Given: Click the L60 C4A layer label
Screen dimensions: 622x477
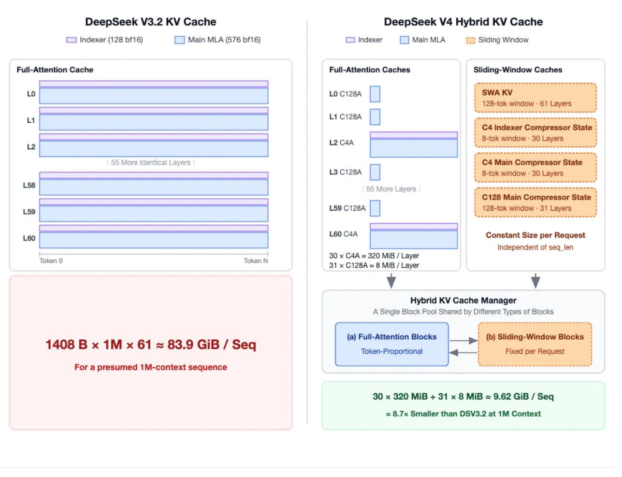Looking at the screenshot, I should (343, 234).
